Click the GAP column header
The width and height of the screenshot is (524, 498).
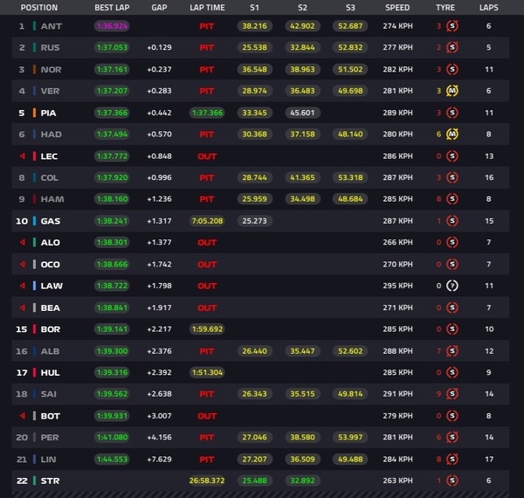159,8
